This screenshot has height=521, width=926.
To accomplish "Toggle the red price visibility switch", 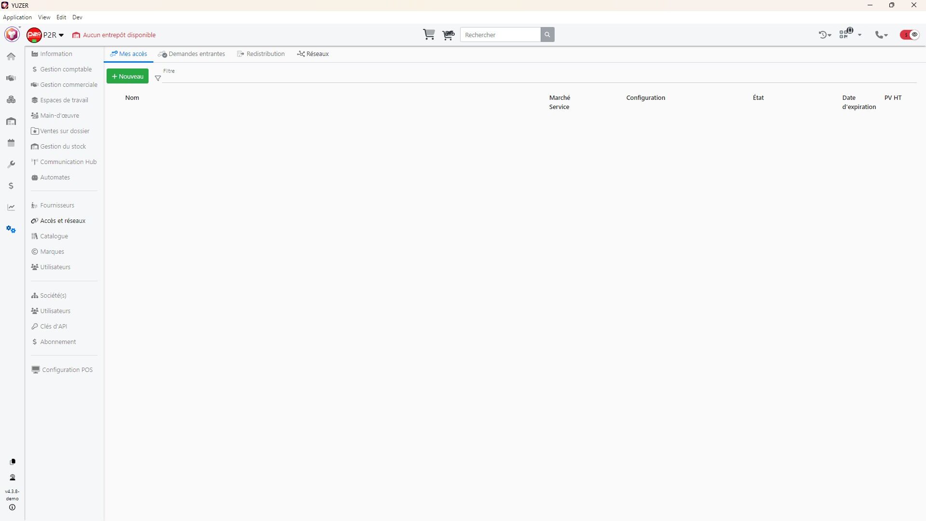I will [910, 35].
